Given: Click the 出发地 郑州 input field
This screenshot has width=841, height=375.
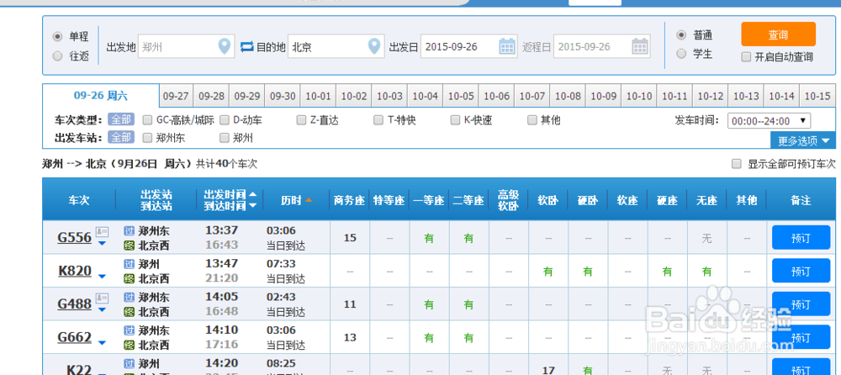Looking at the screenshot, I should click(186, 47).
